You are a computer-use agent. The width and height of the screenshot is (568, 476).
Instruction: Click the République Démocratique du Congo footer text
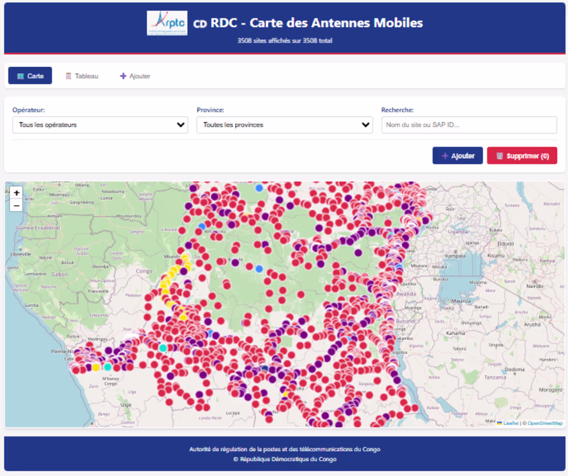click(285, 459)
